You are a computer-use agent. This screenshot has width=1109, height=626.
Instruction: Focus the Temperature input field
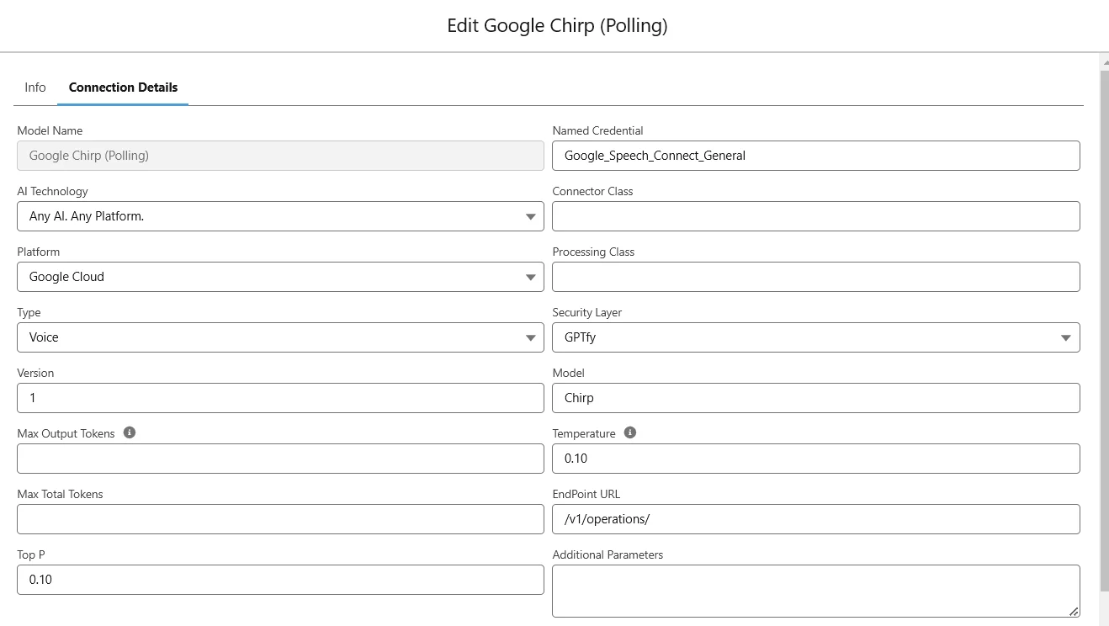point(815,459)
